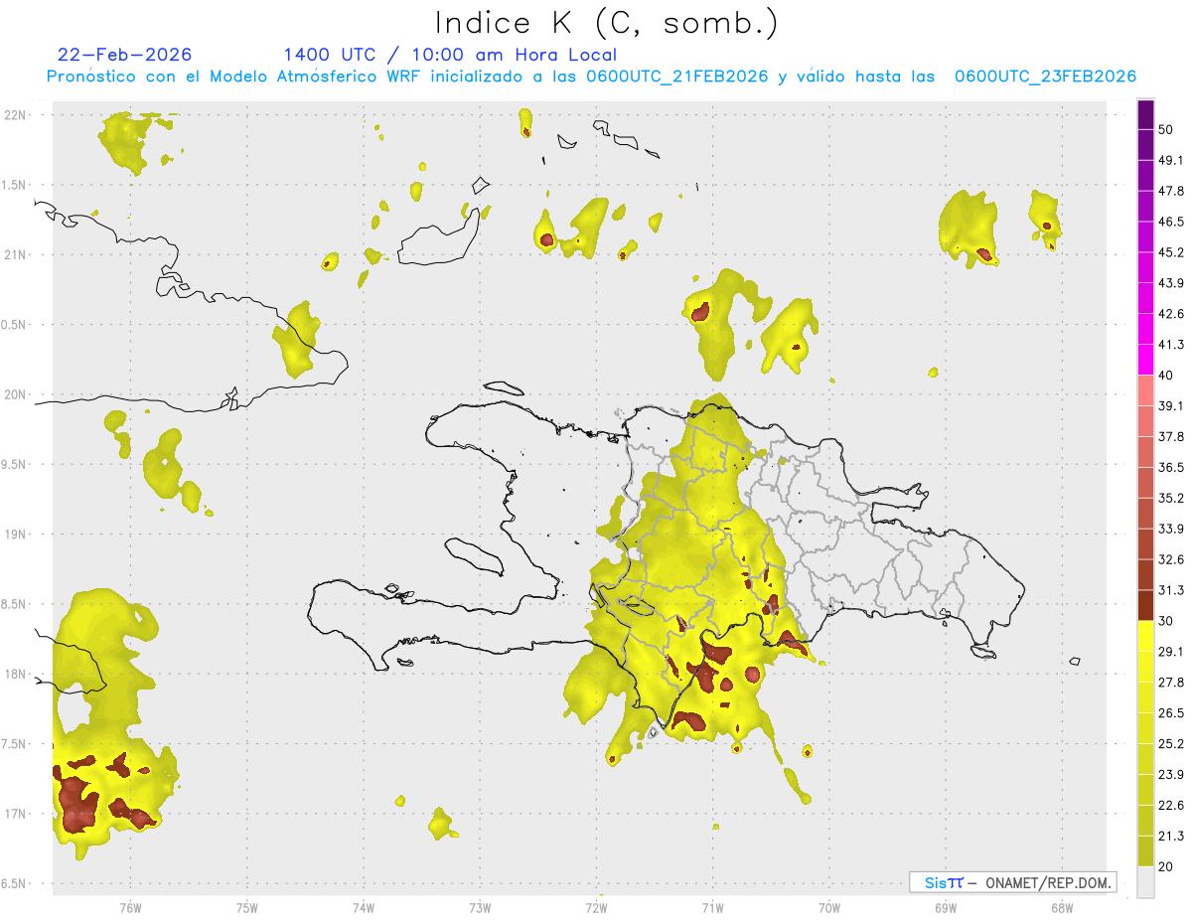Screen dimensions: 1192x921
Task: Click the 0600UTC_21FEB2026 initialization time text
Action: 677,77
